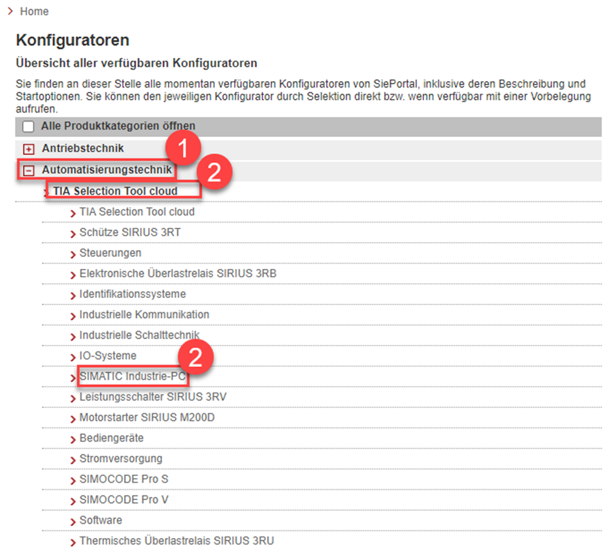This screenshot has width=608, height=549.
Task: Click chevron arrow before Steuerungen
Action: tap(73, 254)
